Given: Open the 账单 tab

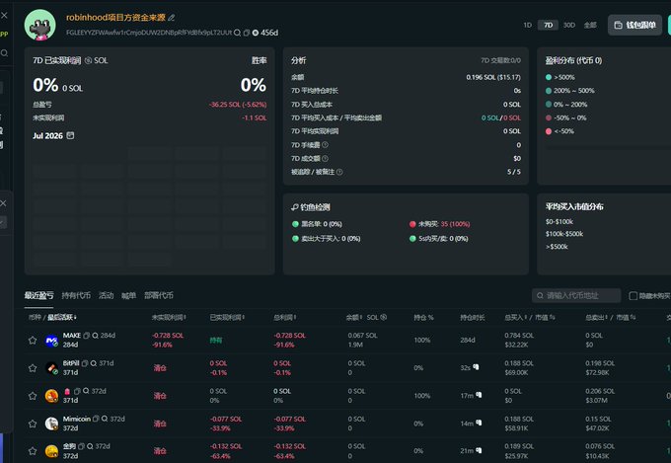Looking at the screenshot, I should point(129,295).
